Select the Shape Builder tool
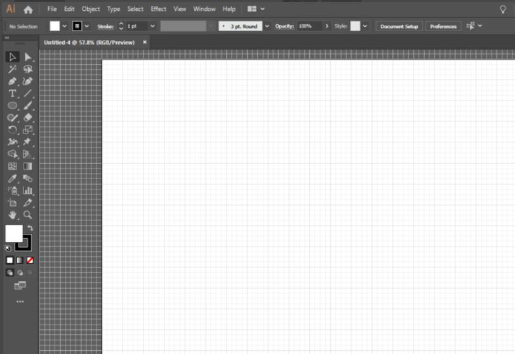Image resolution: width=515 pixels, height=354 pixels. point(13,154)
